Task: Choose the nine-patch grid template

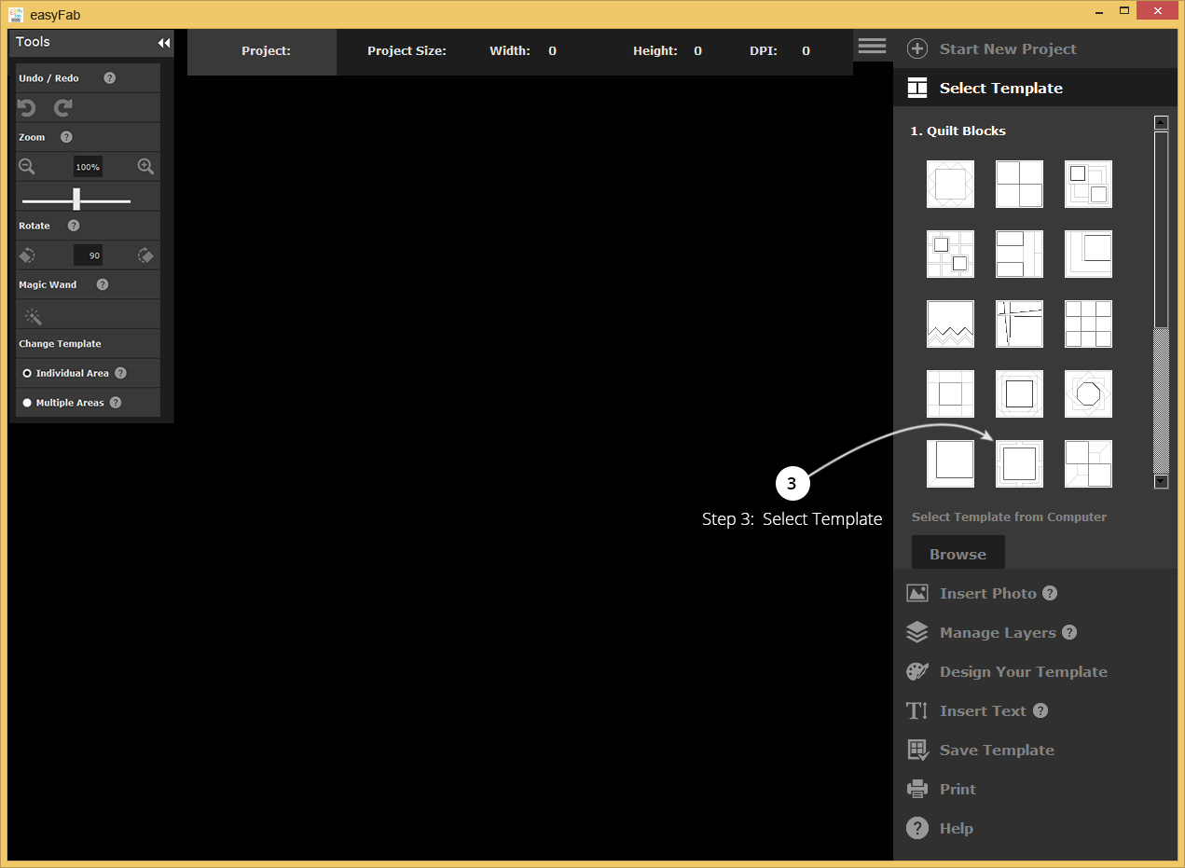Action: click(1088, 324)
